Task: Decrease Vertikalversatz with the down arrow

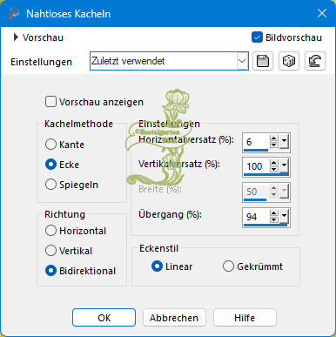Action: 273,170
